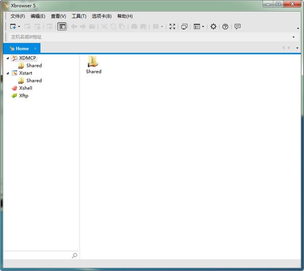This screenshot has height=271, width=304.
Task: Click the cascade windows toolbar icon
Action: [x=184, y=26]
